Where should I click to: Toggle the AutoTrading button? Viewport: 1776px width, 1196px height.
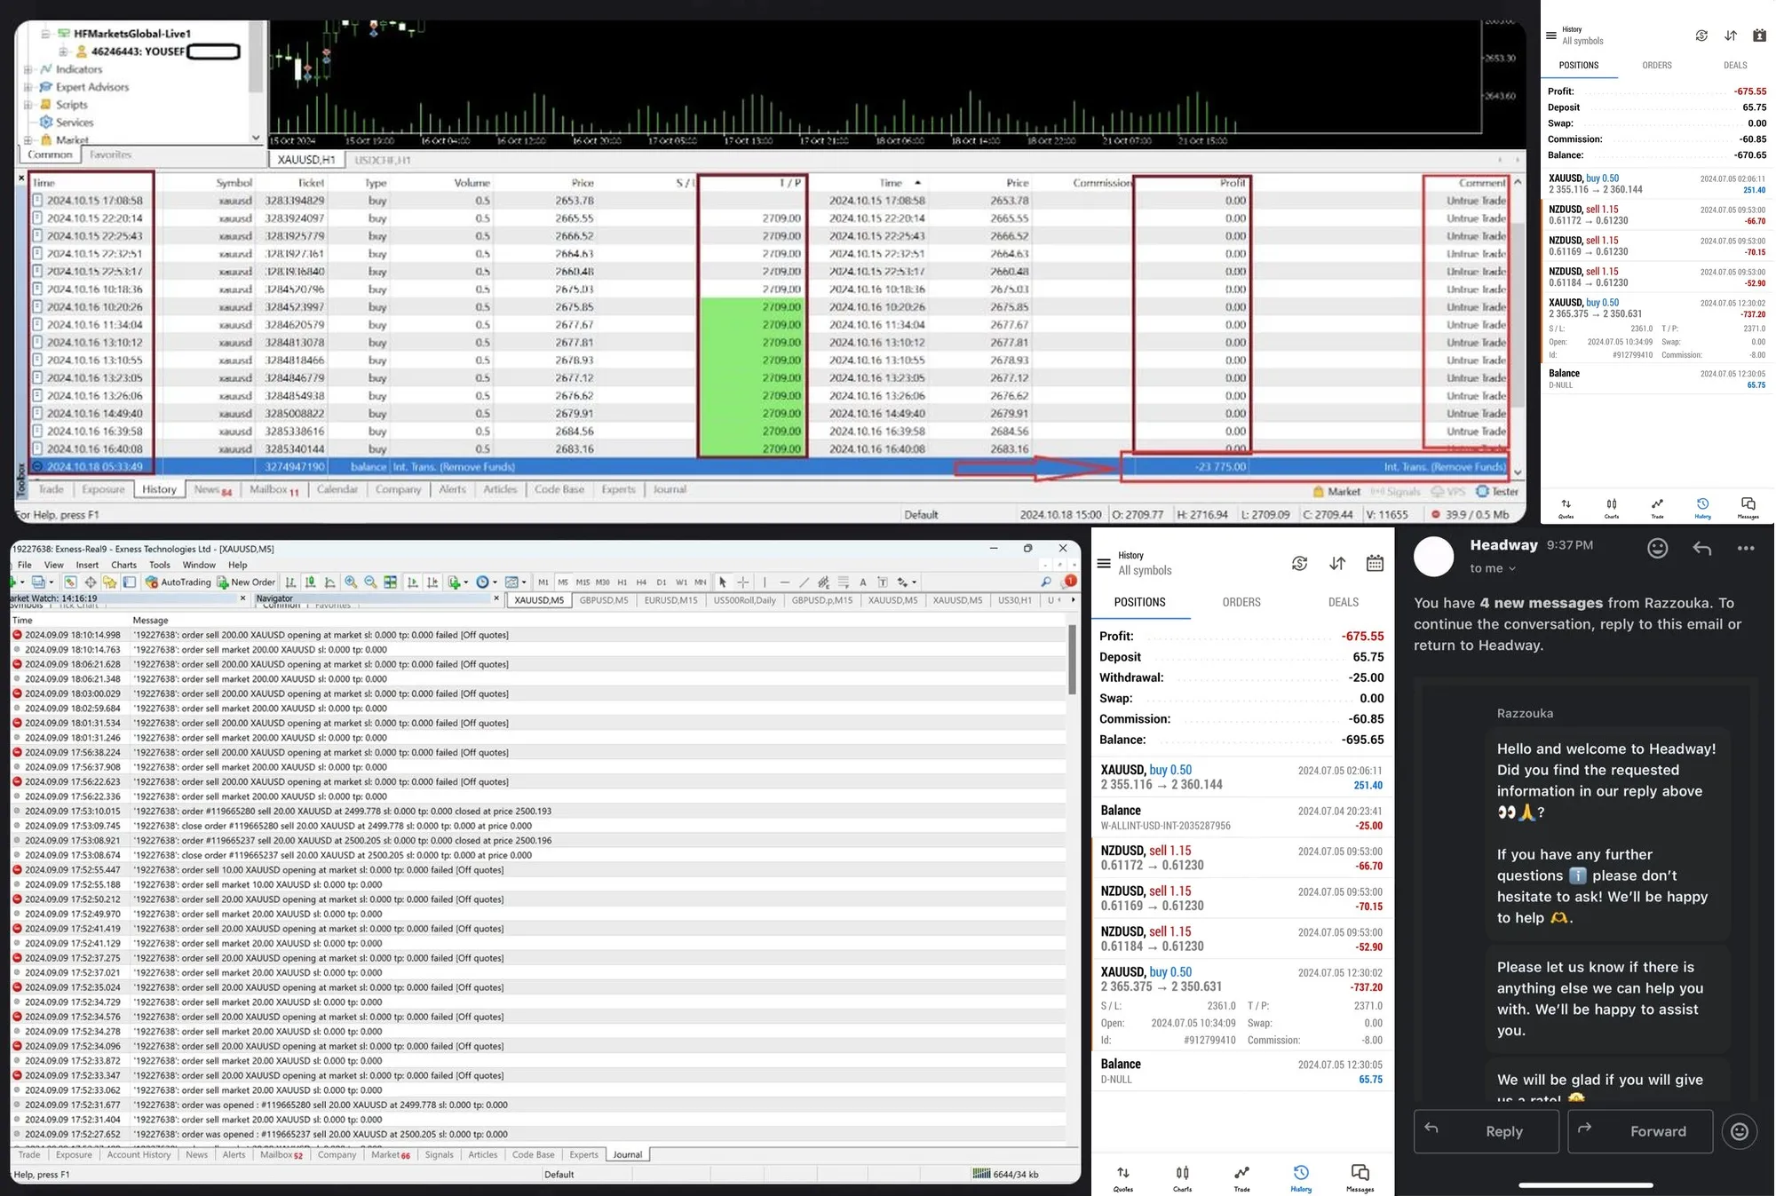coord(178,582)
